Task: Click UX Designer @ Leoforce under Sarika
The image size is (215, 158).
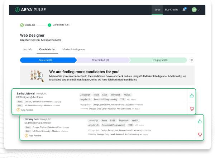Action: [x=30, y=97]
